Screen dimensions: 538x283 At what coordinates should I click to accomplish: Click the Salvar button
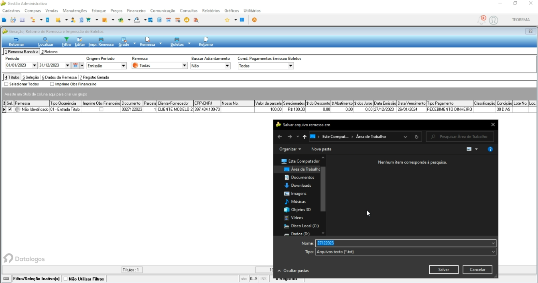pyautogui.click(x=444, y=270)
